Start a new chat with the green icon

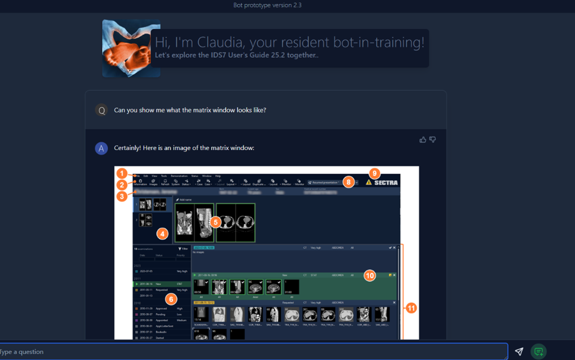[539, 352]
